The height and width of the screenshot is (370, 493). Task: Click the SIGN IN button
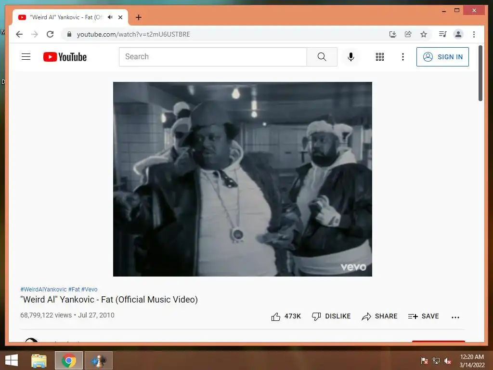coord(442,57)
